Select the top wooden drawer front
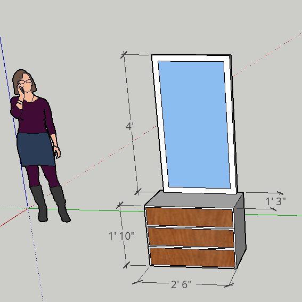This screenshot has width=302, height=302. coord(190,217)
